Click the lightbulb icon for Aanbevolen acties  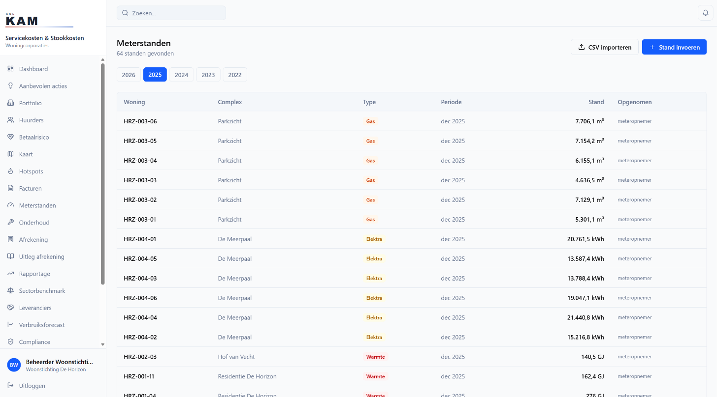[x=10, y=86]
